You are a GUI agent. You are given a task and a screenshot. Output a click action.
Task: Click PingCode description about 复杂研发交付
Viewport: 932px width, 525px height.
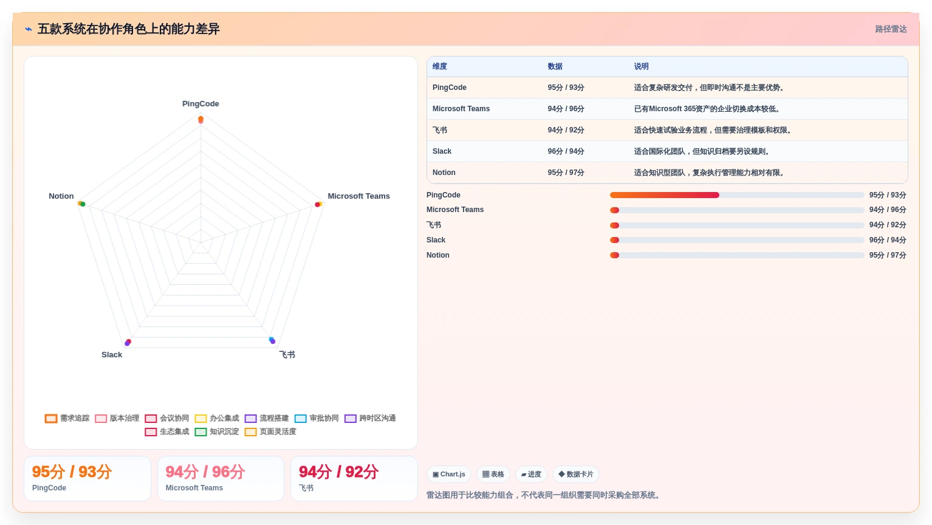click(x=710, y=87)
